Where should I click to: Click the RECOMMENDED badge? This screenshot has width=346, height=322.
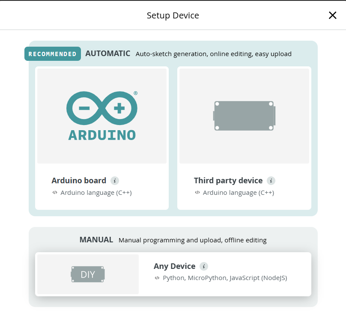[53, 54]
